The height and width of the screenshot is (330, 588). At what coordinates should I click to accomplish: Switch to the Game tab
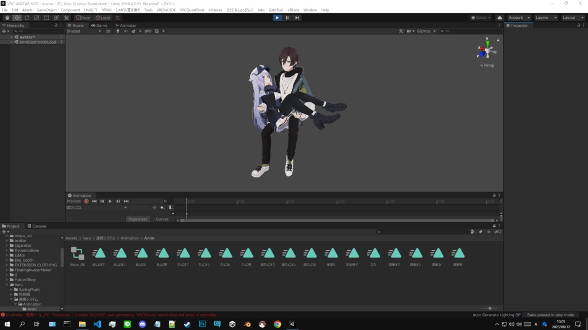click(x=99, y=25)
